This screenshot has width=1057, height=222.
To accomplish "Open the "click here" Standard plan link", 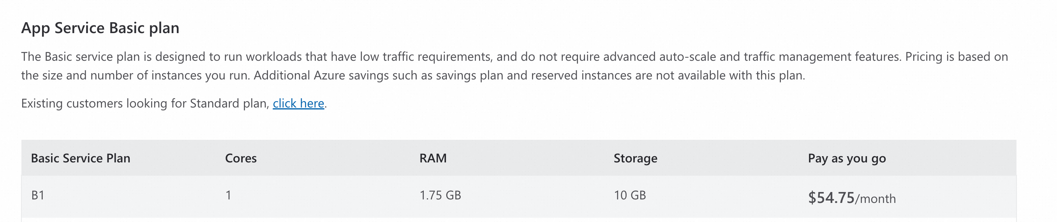I will tap(298, 104).
